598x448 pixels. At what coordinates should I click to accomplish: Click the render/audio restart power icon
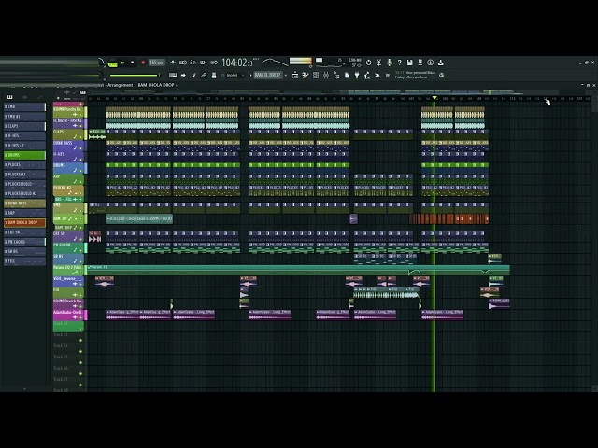pyautogui.click(x=368, y=63)
